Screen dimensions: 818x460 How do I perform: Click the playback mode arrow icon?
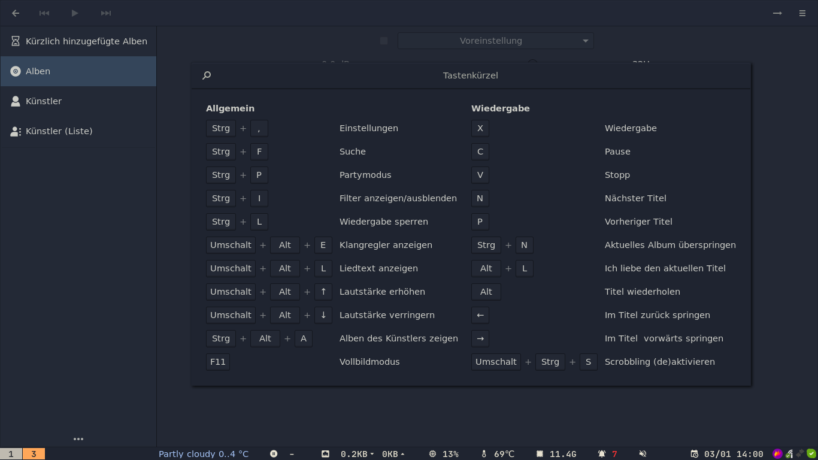(777, 13)
